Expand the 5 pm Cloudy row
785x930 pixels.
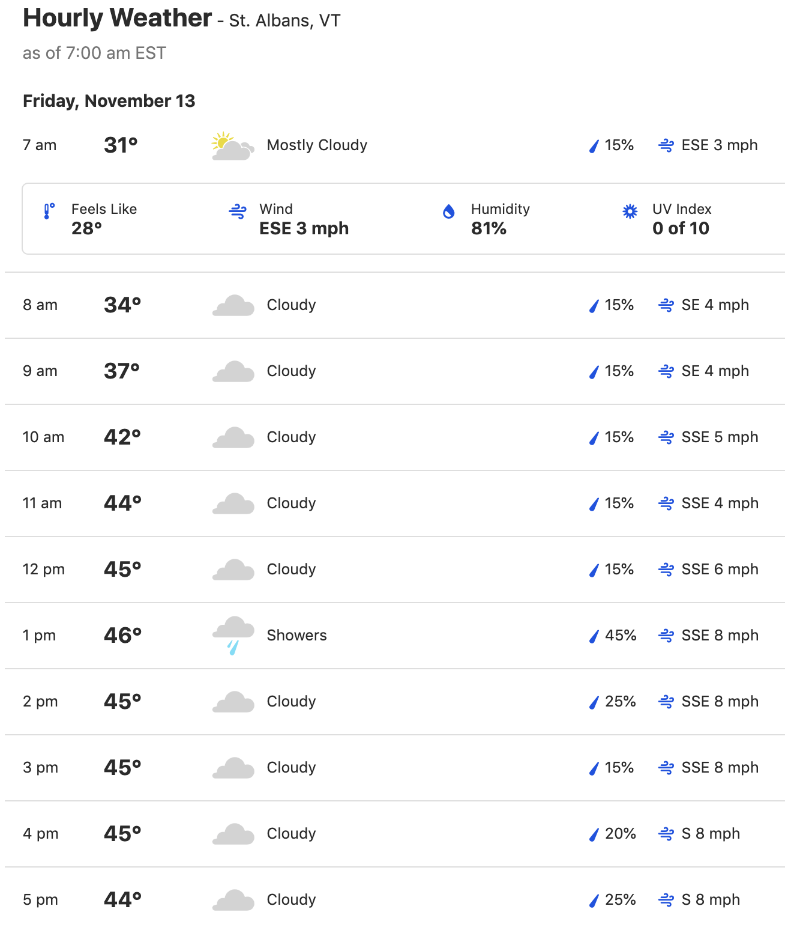(395, 900)
